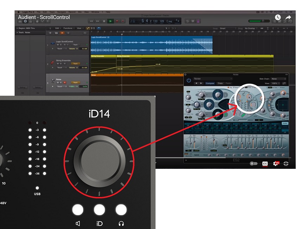Open Touch automation mode on Logic ScrollControl

tap(62, 49)
